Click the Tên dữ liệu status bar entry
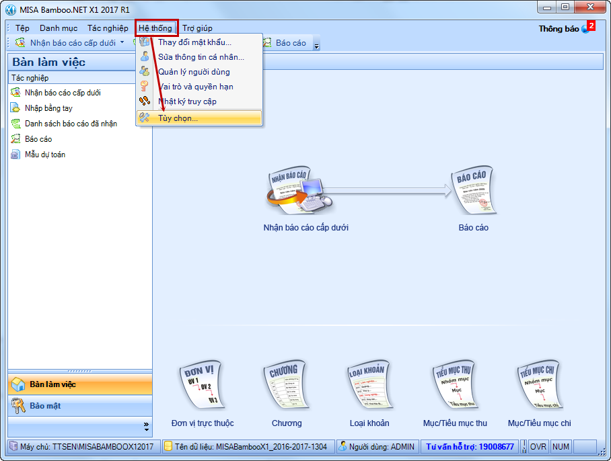Viewport: 611px width, 461px height. pyautogui.click(x=248, y=447)
